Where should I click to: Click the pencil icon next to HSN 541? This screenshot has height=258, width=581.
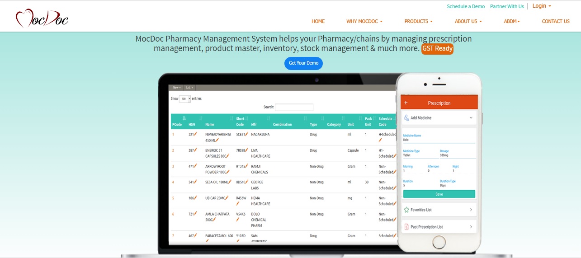click(195, 182)
